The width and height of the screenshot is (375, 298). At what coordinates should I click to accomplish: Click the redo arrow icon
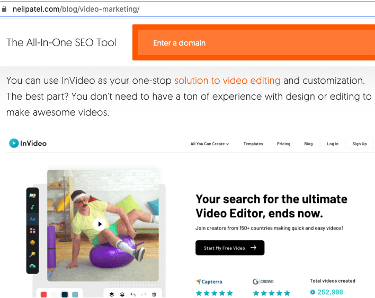point(144,294)
